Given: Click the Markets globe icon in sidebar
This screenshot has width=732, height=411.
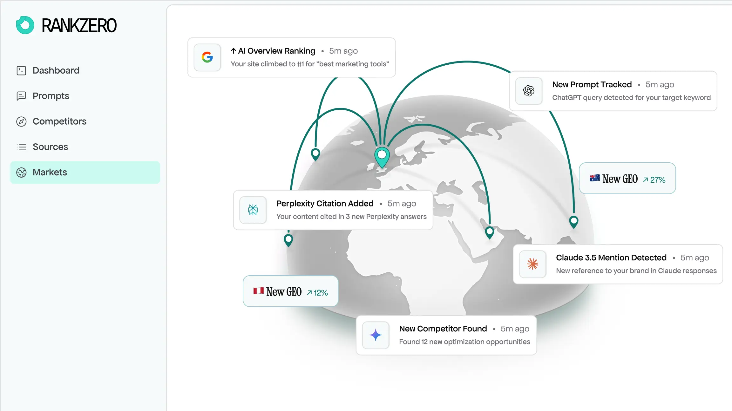Looking at the screenshot, I should click(21, 173).
